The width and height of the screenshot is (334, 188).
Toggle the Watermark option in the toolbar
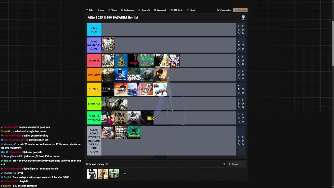click(160, 10)
